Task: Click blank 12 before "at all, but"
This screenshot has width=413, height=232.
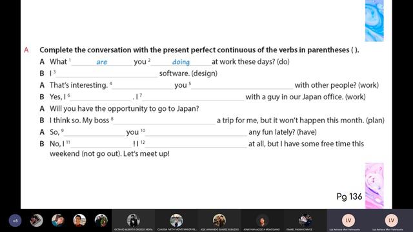Action: (x=196, y=144)
